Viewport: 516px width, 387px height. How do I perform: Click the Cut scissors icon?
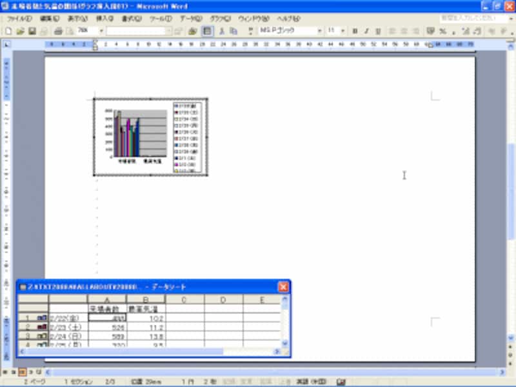coord(222,31)
